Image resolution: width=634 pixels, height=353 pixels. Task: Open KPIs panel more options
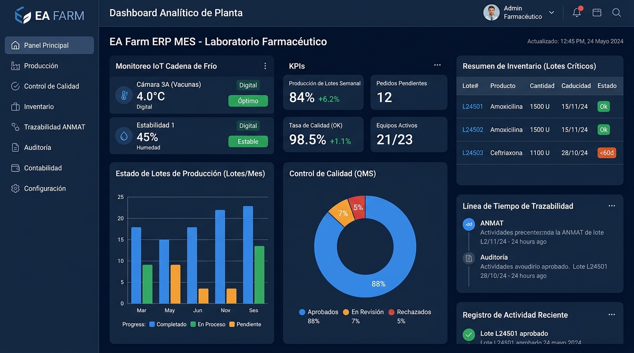(437, 65)
